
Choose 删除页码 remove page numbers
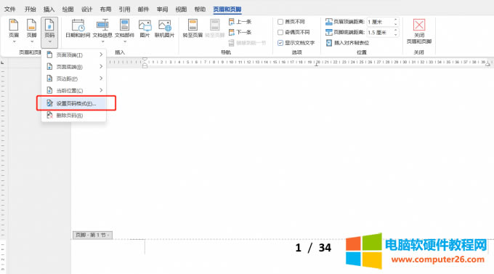pyautogui.click(x=74, y=116)
